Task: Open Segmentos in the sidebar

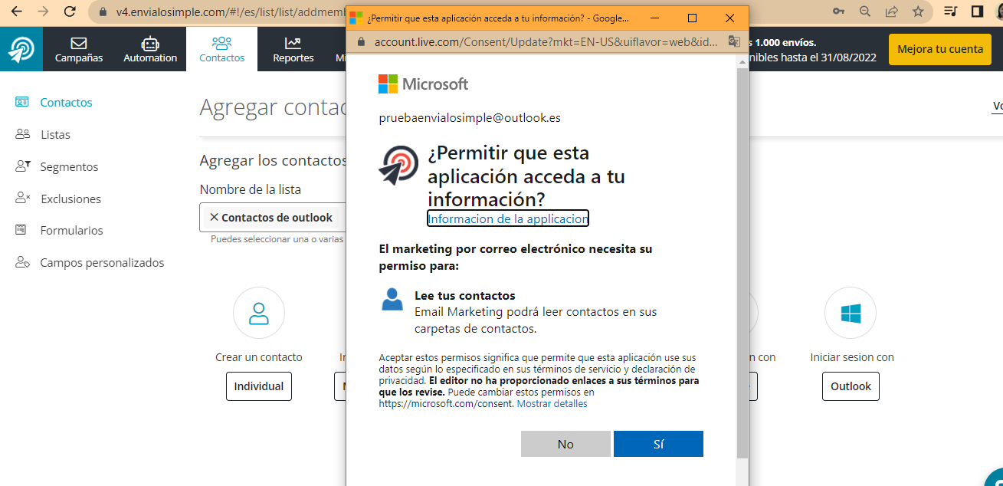Action: click(x=69, y=166)
